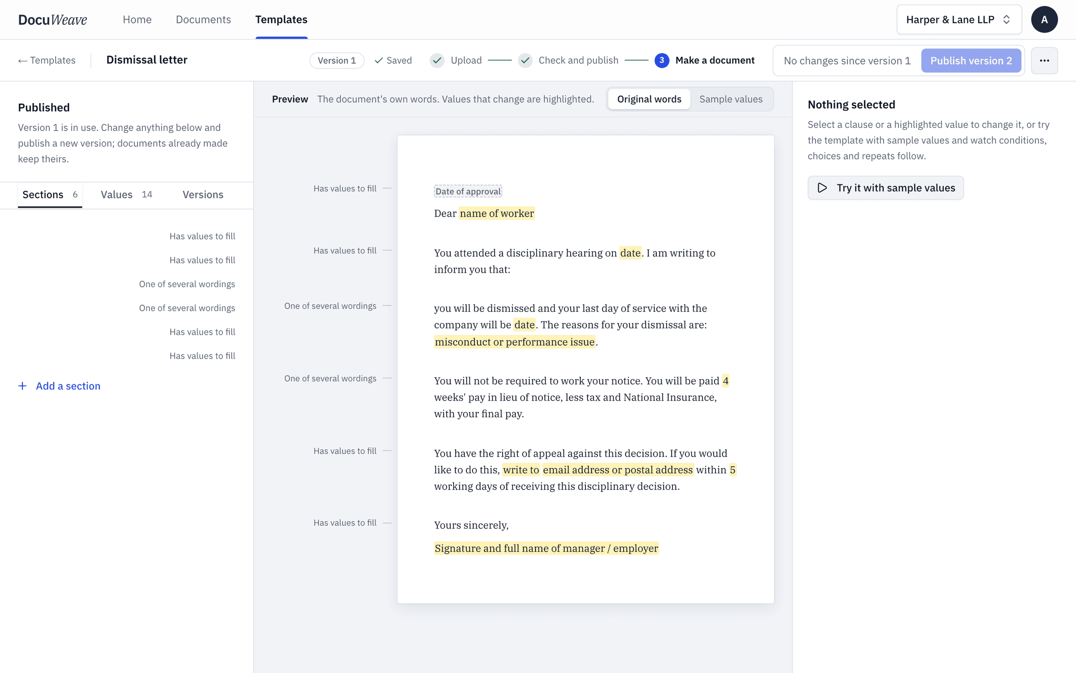Click the Check and publish checkmark icon

[525, 60]
